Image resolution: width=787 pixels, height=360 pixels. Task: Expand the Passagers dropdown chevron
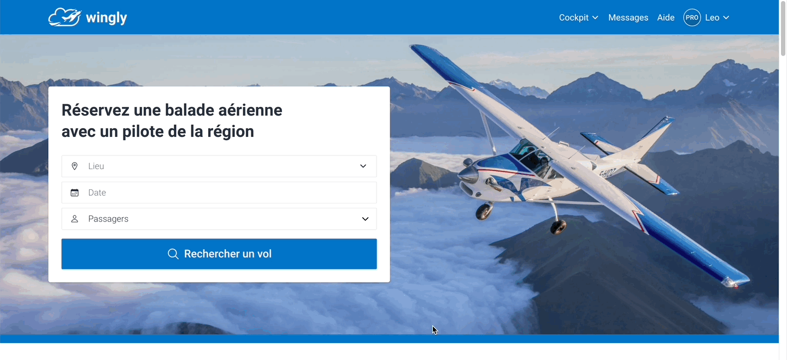tap(365, 219)
